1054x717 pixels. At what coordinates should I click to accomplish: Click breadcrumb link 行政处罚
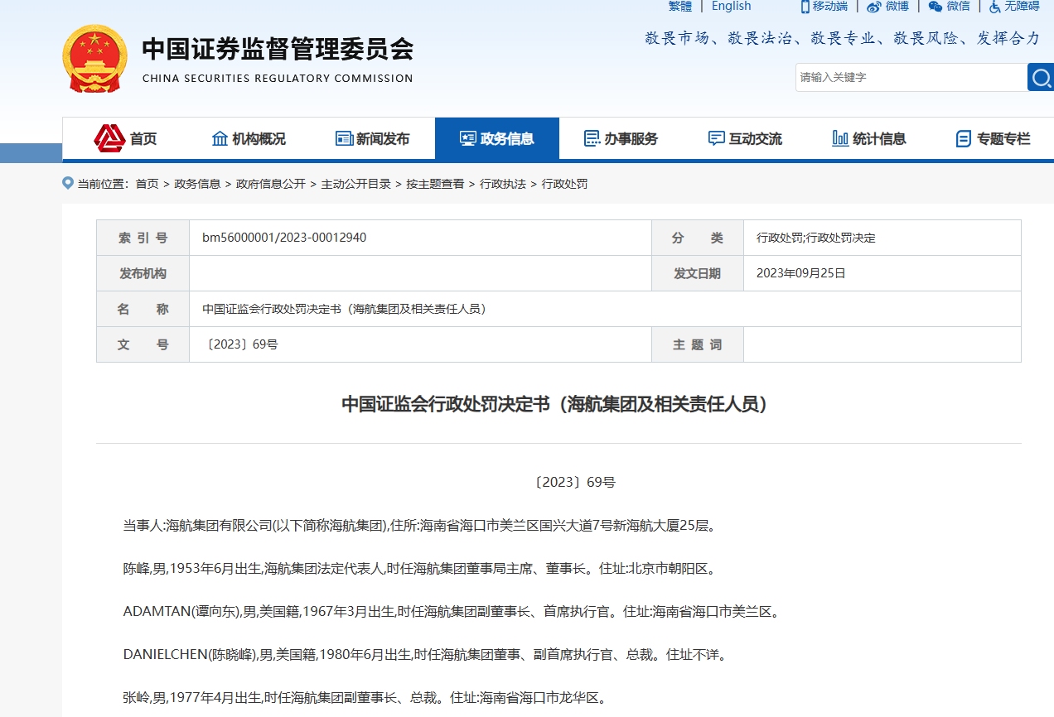564,184
